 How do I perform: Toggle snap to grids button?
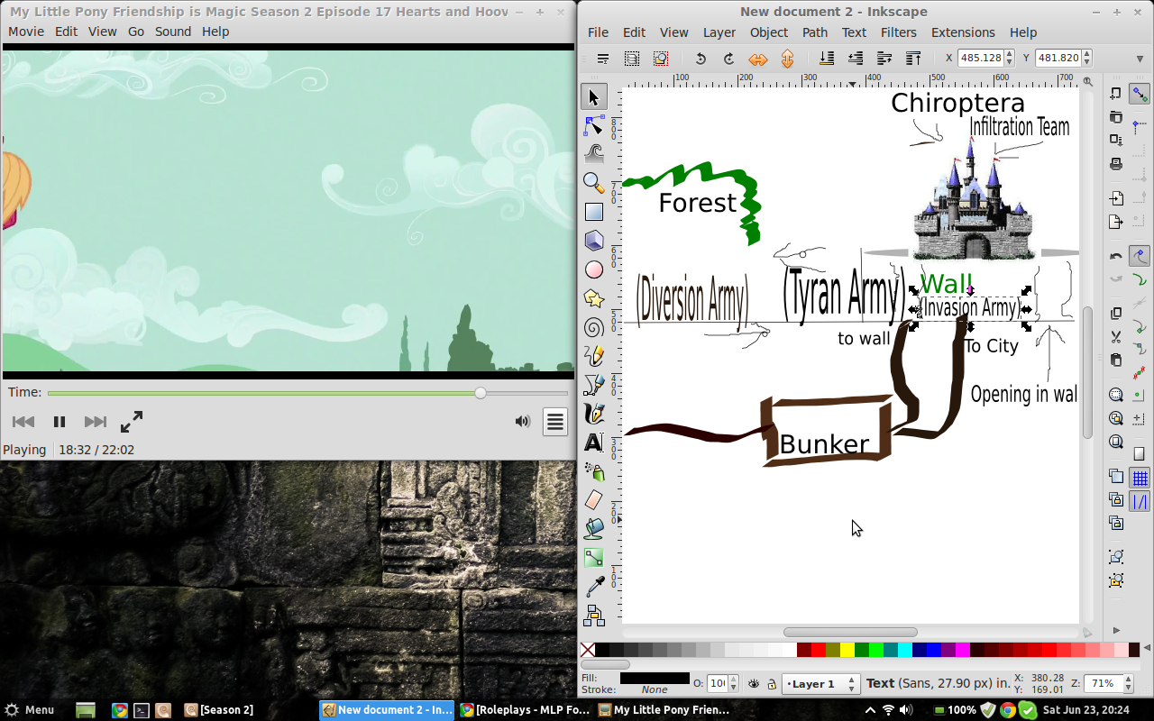point(1140,478)
